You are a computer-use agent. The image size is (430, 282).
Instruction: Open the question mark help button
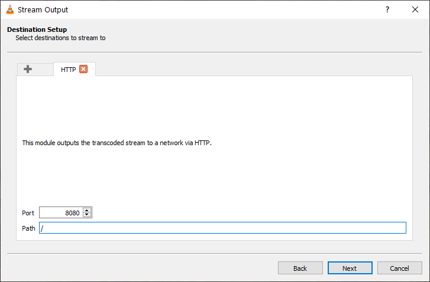click(387, 9)
